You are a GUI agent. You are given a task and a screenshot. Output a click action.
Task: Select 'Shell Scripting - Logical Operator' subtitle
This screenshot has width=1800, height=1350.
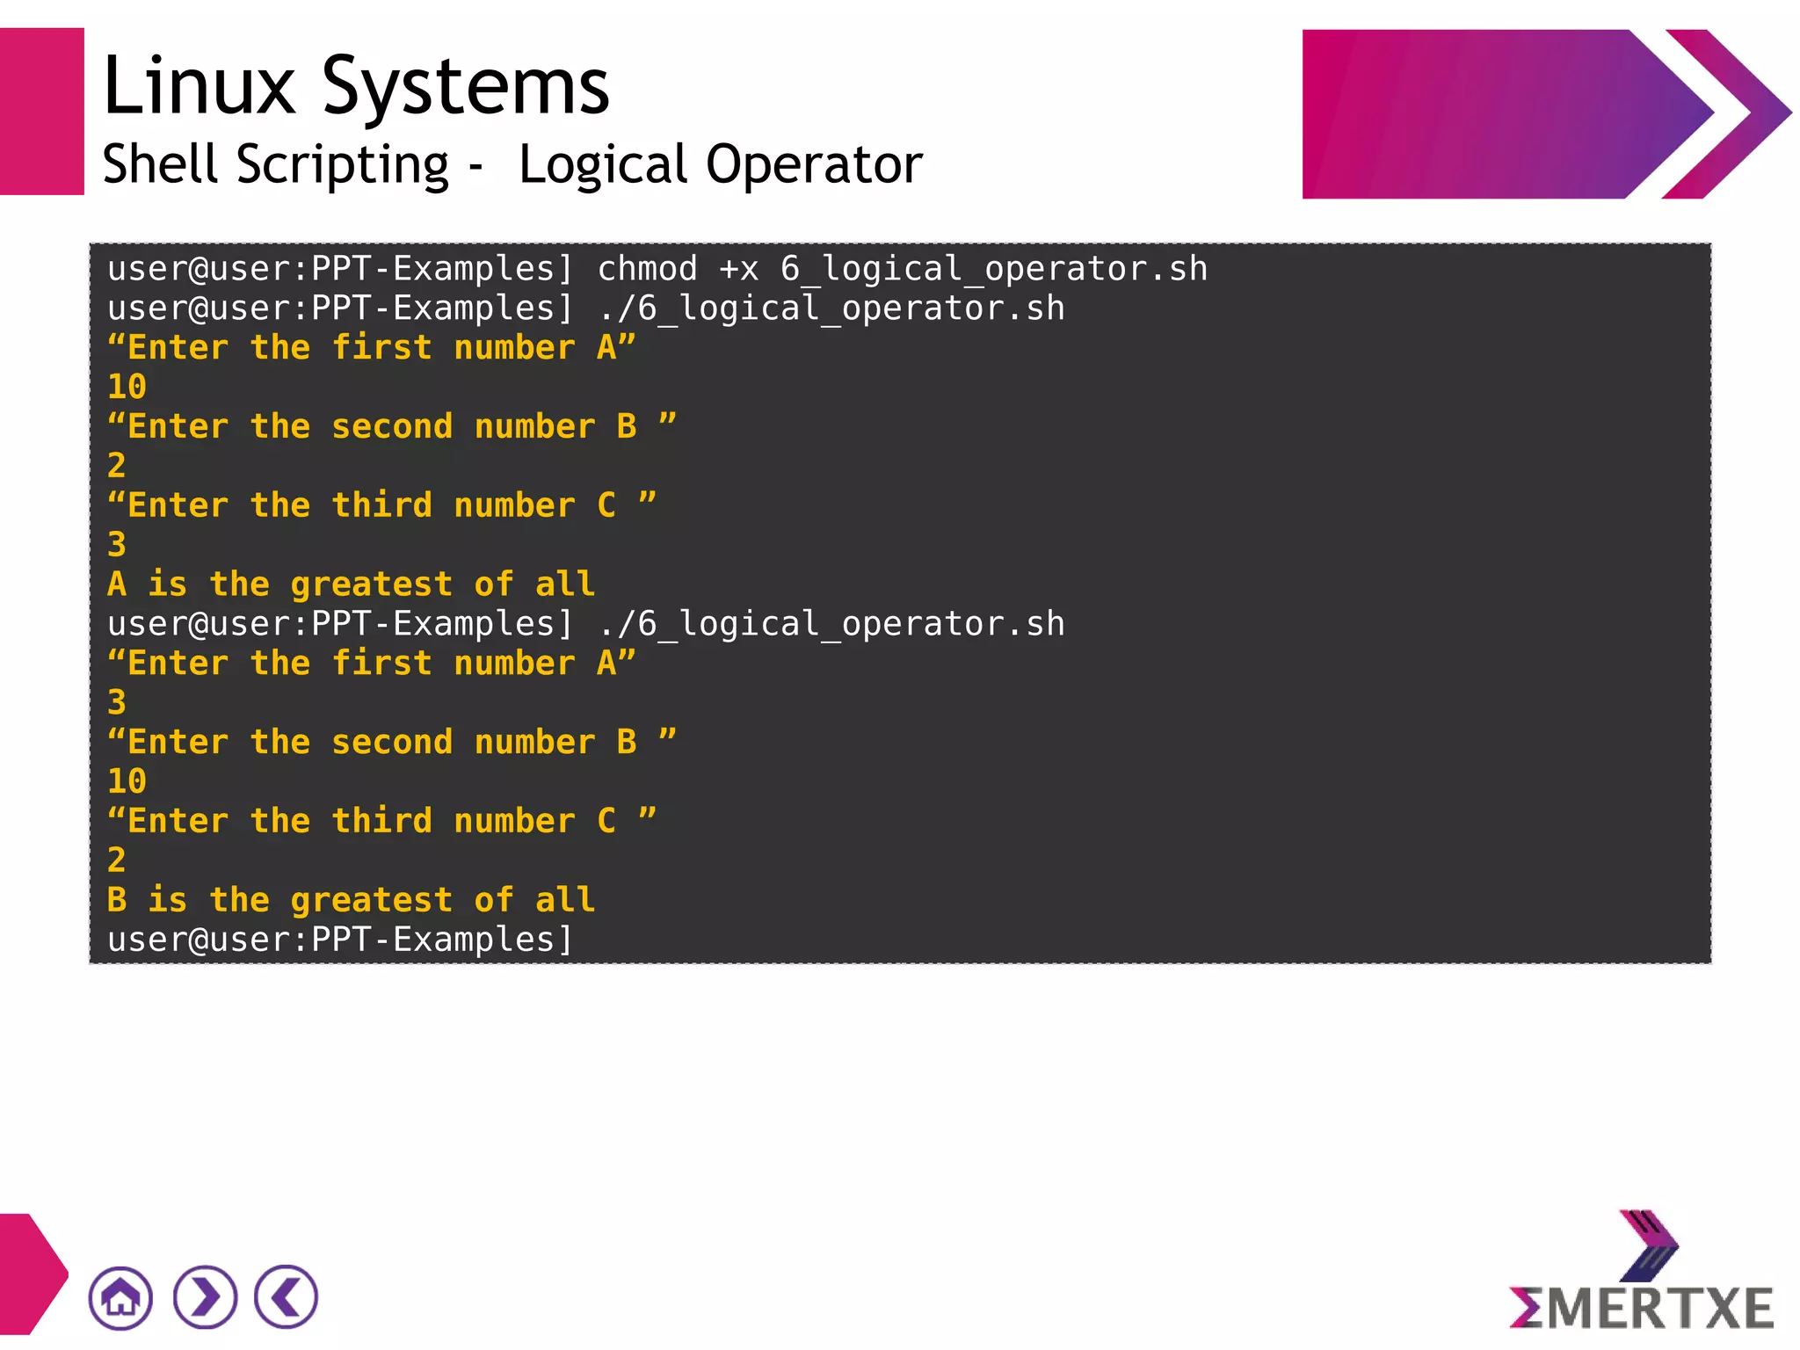click(512, 164)
